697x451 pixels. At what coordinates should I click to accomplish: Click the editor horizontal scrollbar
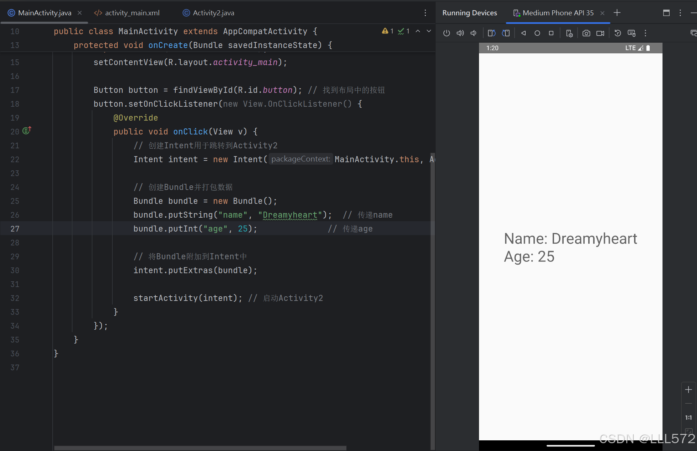tap(200, 448)
